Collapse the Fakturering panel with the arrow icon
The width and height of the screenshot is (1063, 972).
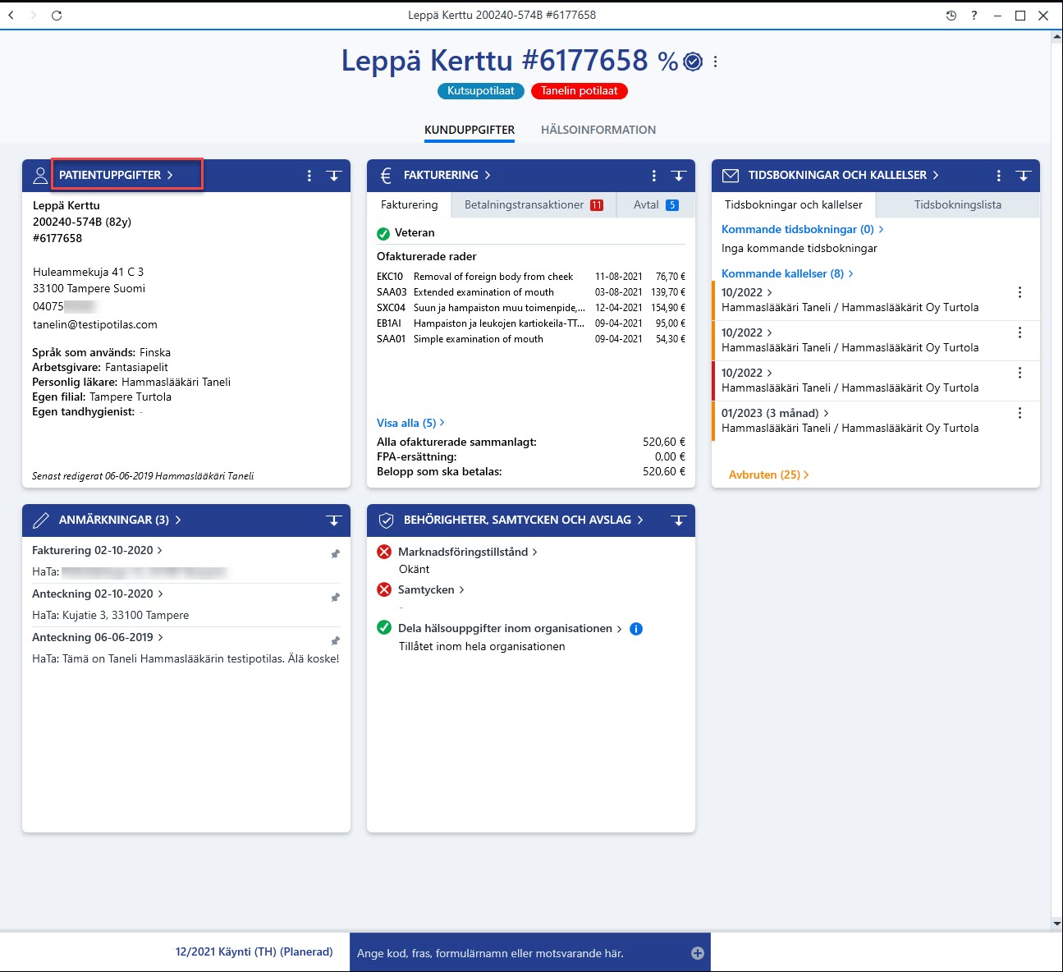679,176
